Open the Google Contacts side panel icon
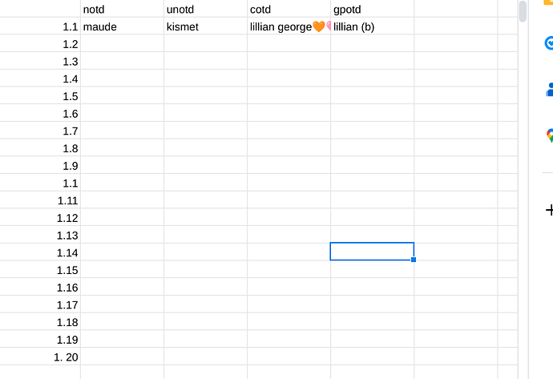553x379 pixels. click(550, 90)
